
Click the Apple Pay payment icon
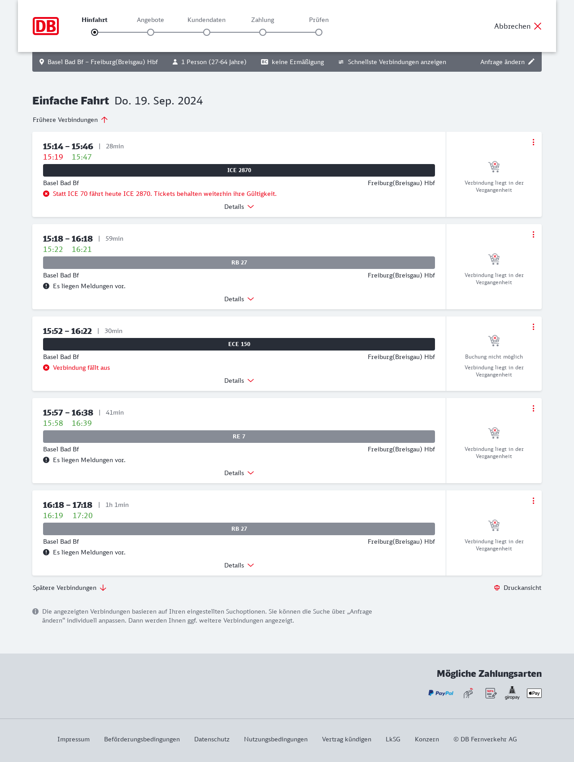(x=534, y=693)
